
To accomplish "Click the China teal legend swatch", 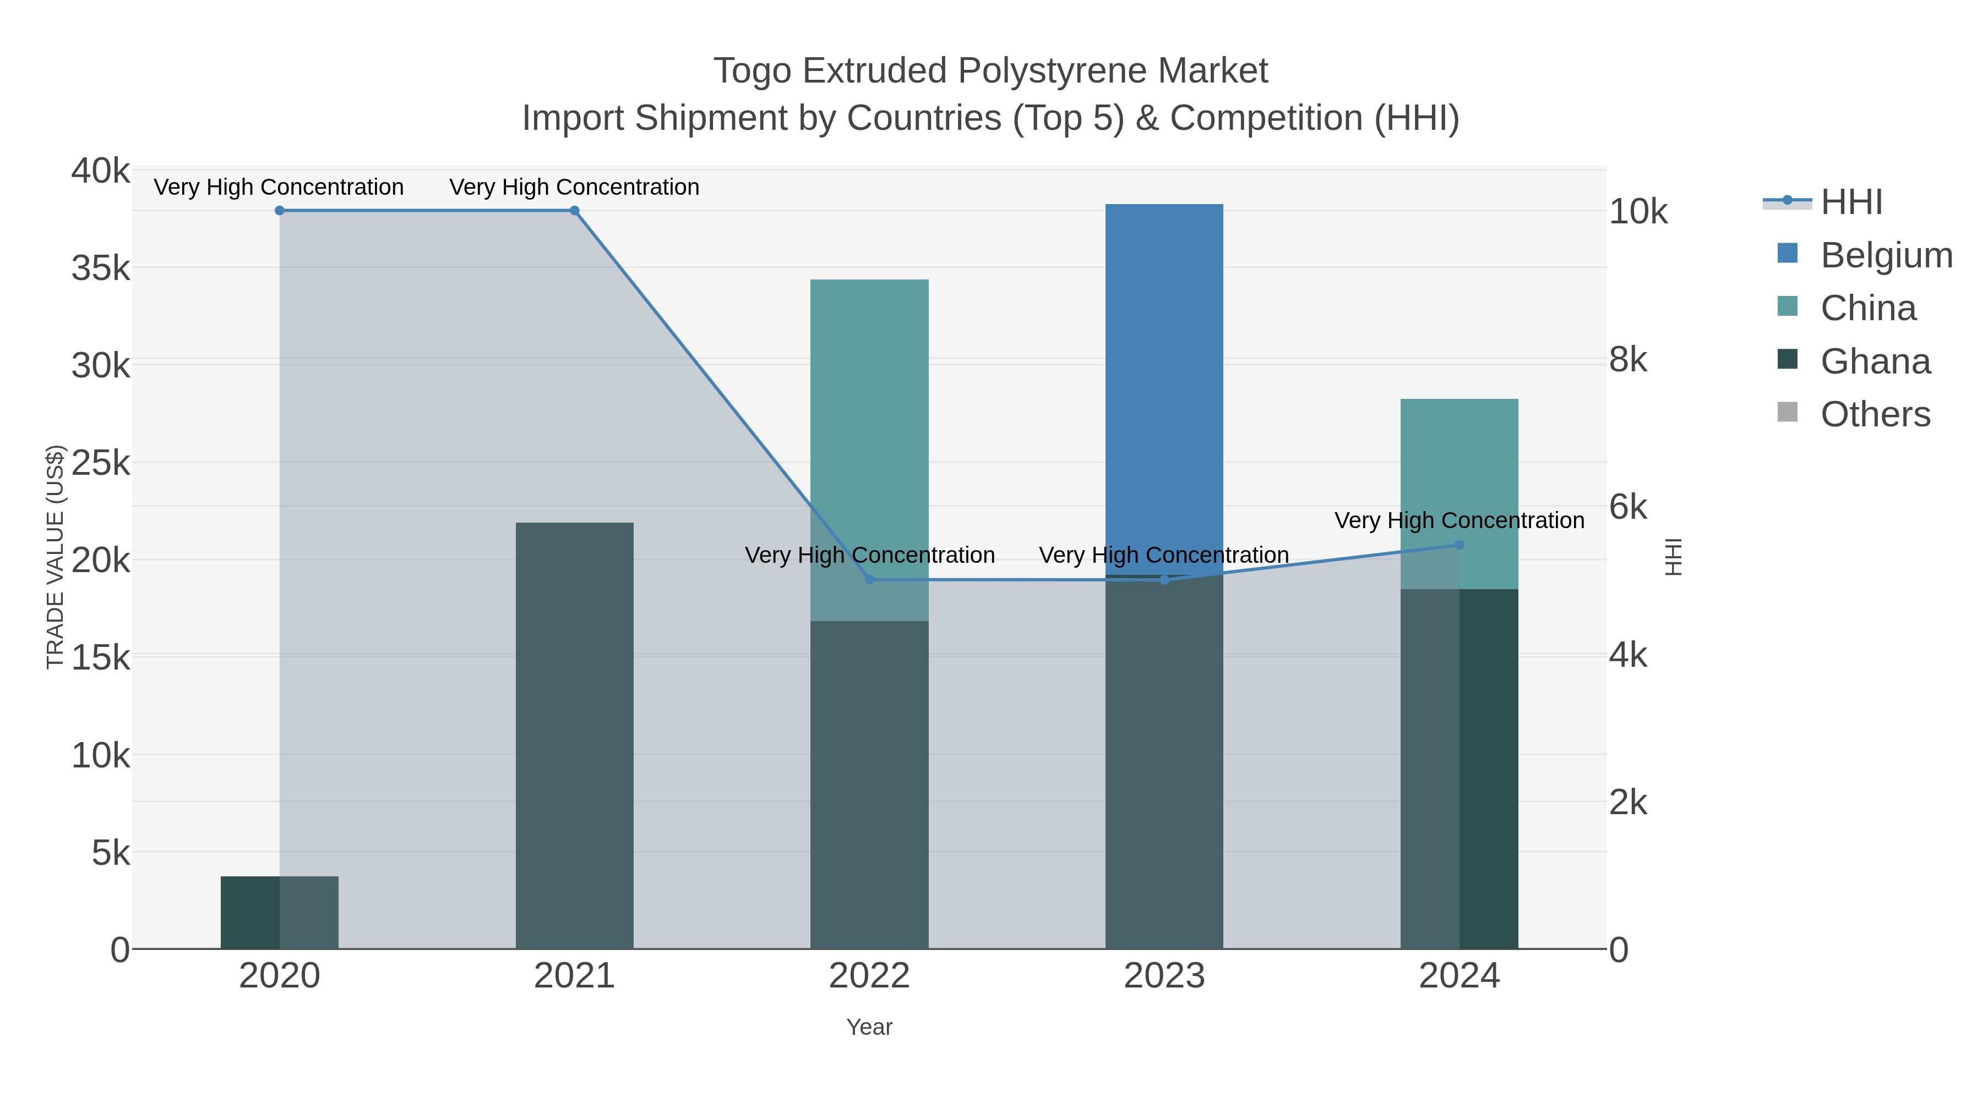I will 1787,306.
